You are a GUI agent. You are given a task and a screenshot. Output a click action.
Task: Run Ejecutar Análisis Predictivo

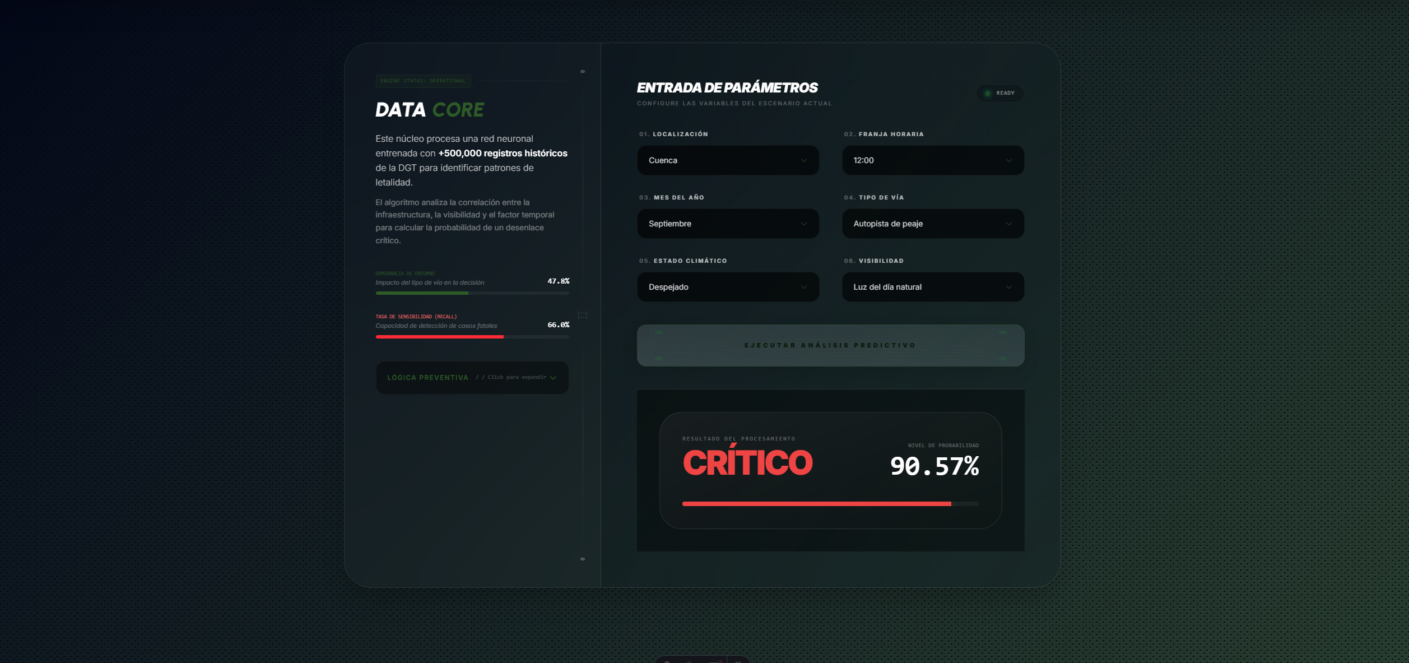(x=830, y=345)
